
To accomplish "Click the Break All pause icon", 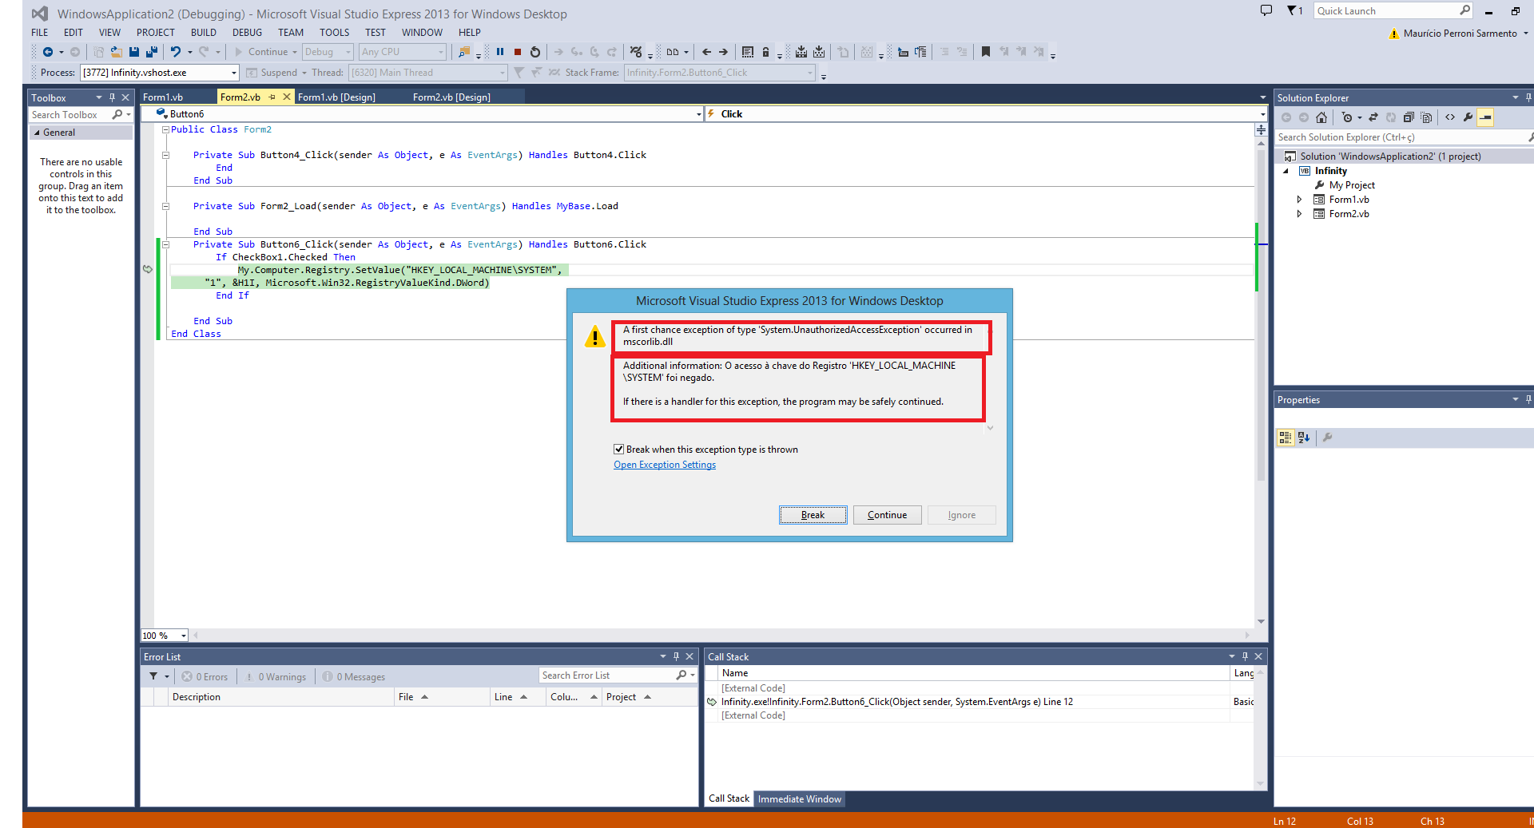I will click(500, 52).
